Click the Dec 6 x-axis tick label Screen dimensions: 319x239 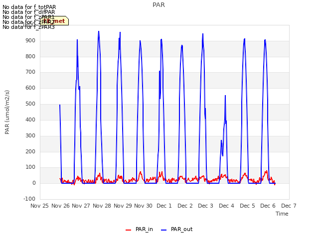coord(268,206)
